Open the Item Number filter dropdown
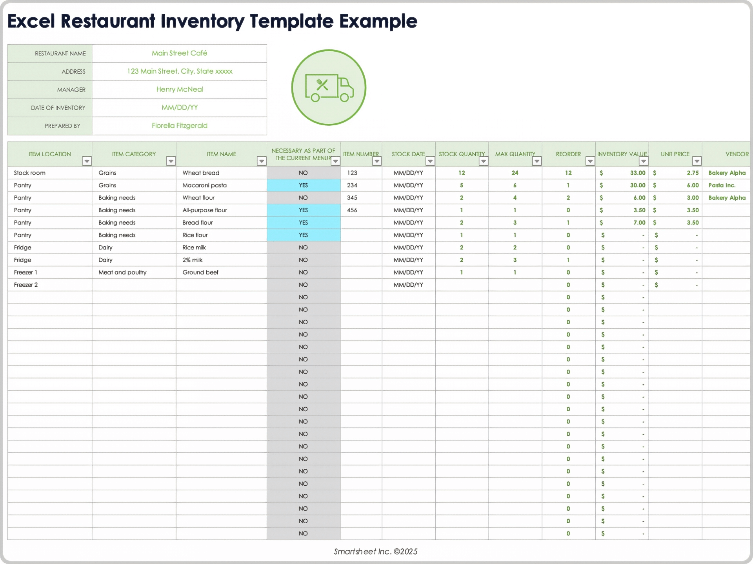The width and height of the screenshot is (753, 564). pyautogui.click(x=377, y=161)
